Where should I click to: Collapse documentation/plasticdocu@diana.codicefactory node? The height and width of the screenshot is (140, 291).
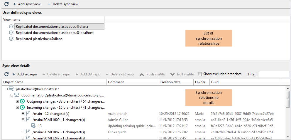click(12, 95)
